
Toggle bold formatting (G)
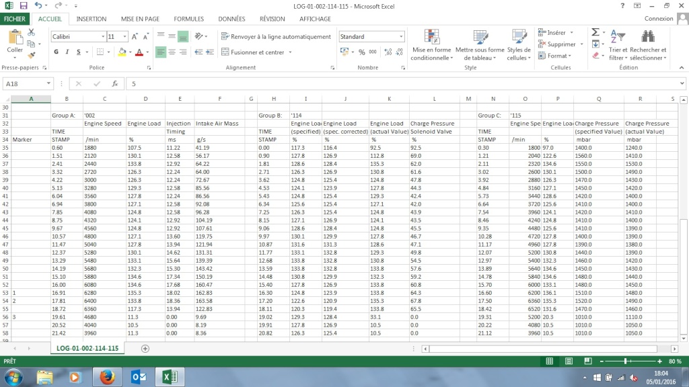click(57, 52)
